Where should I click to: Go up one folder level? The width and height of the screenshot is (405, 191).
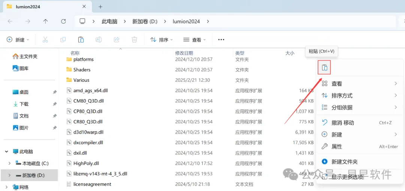(45, 21)
